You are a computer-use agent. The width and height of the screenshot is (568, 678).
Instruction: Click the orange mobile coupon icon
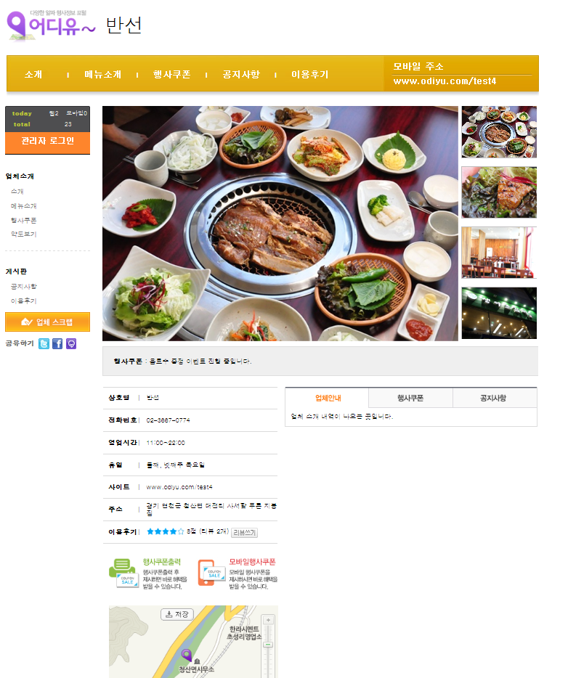[211, 573]
